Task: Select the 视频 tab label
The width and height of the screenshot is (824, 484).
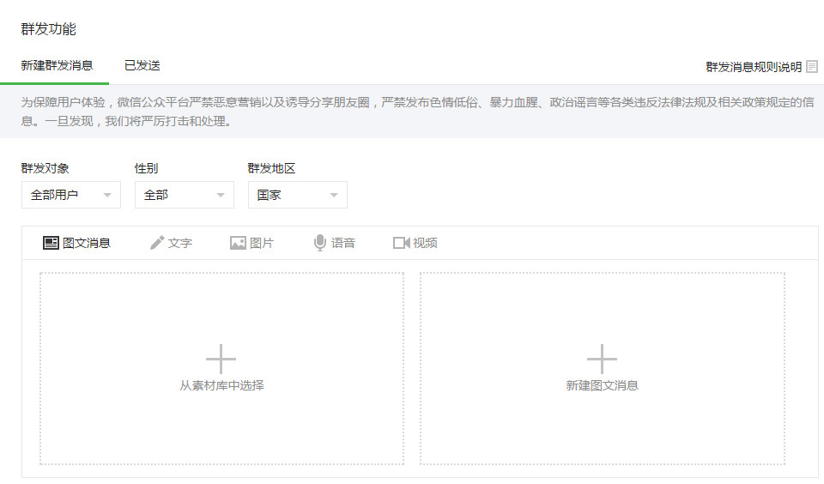Action: [425, 243]
